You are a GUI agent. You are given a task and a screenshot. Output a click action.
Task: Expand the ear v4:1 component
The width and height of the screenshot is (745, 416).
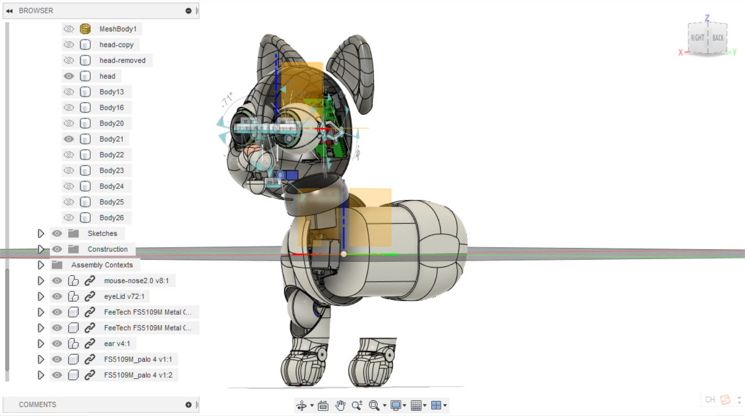[x=41, y=344]
